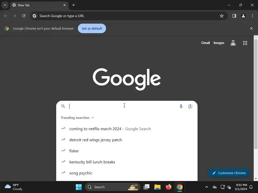The image size is (258, 193).
Task: Reload the current page
Action: coord(24,16)
